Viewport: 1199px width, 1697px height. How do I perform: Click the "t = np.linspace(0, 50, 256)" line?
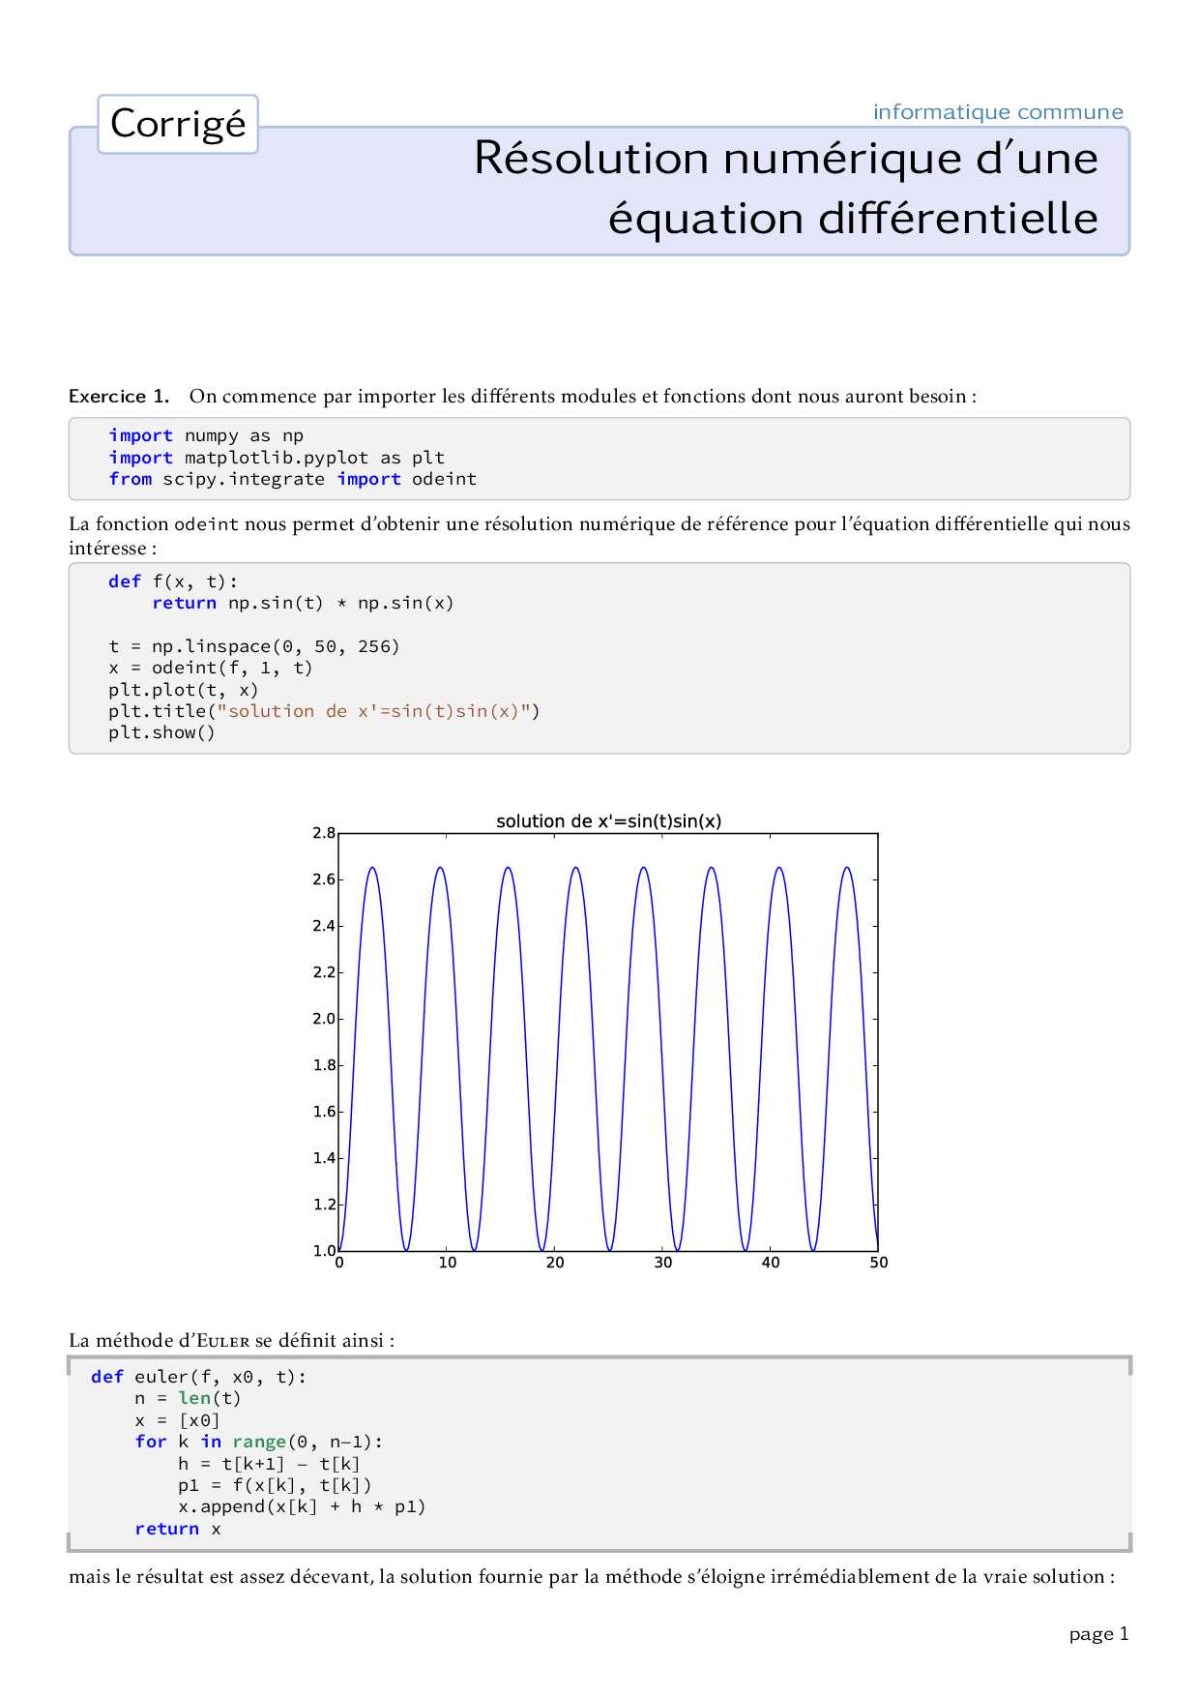(x=254, y=646)
